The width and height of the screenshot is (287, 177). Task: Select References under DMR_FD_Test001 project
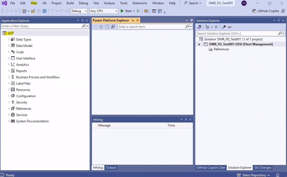tap(221, 49)
